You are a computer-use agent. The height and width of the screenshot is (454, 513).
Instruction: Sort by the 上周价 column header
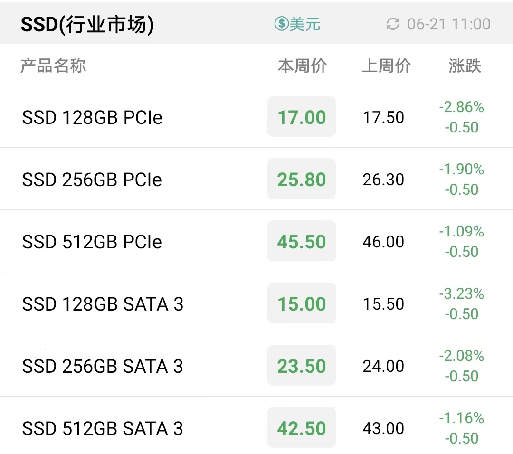click(x=386, y=66)
